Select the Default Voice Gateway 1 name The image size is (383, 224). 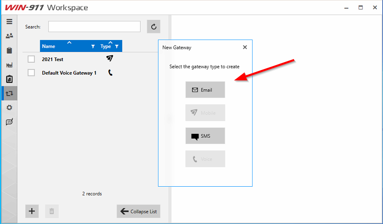coord(69,73)
